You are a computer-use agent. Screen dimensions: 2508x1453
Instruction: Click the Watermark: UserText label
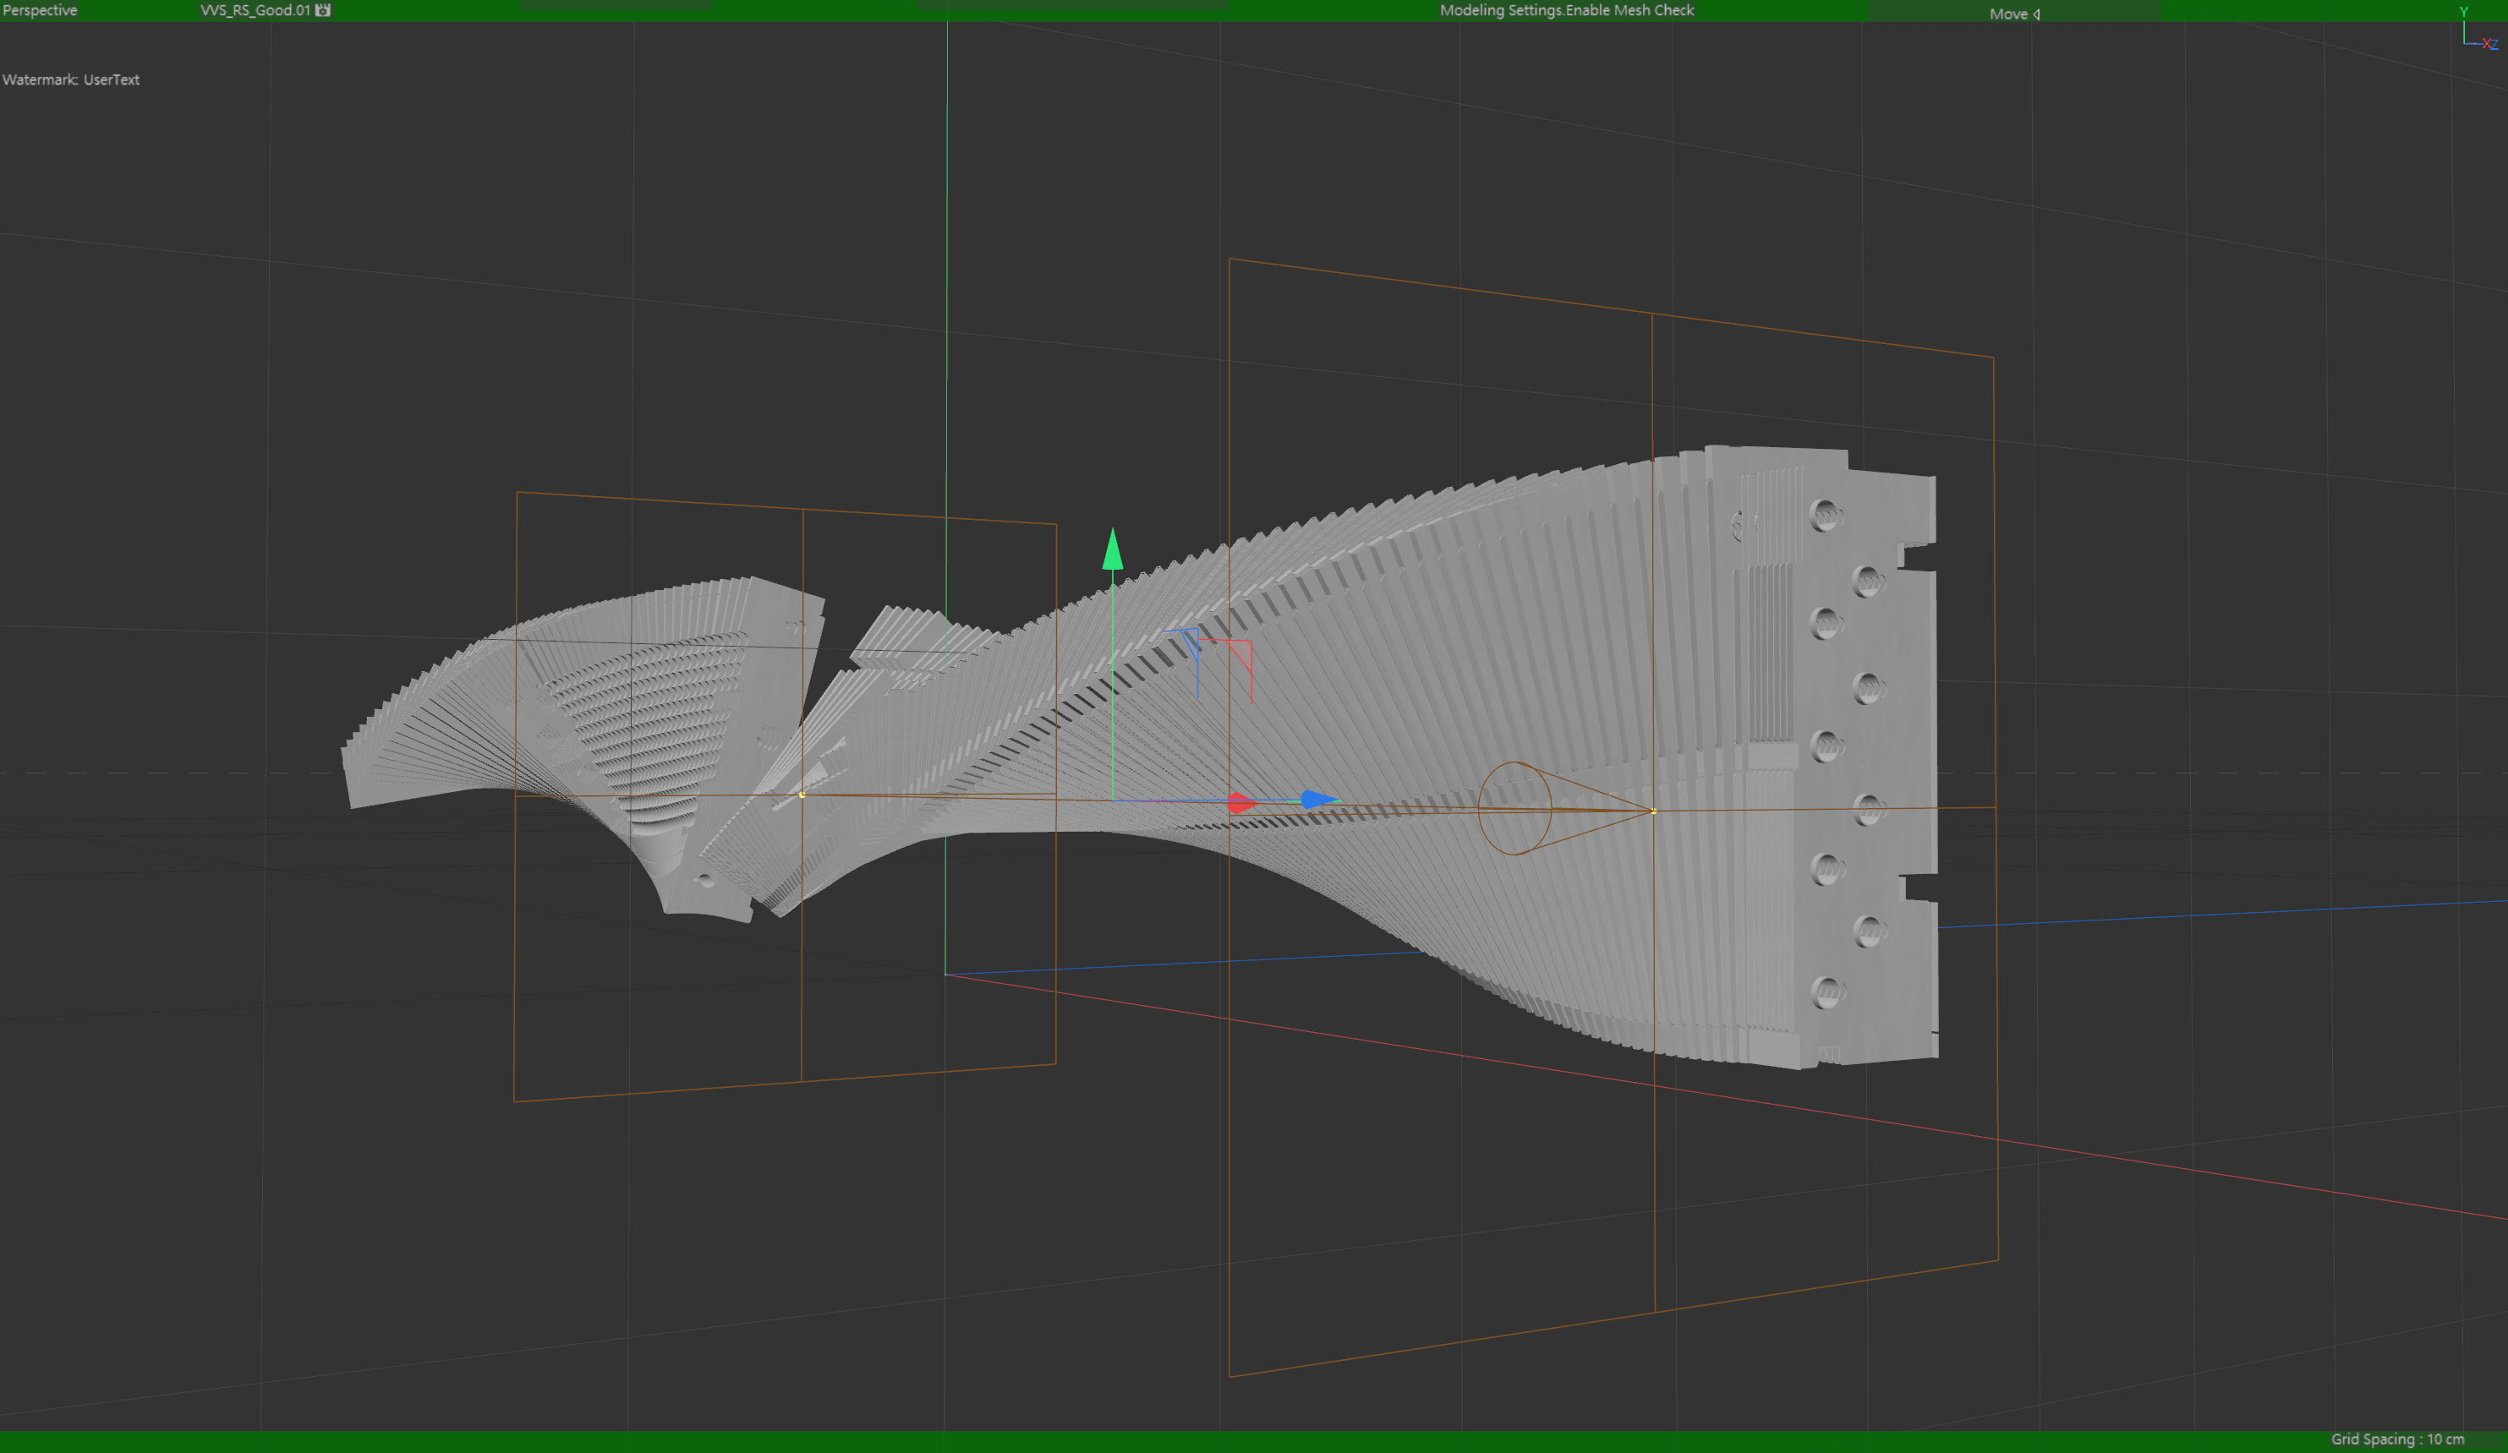click(71, 79)
